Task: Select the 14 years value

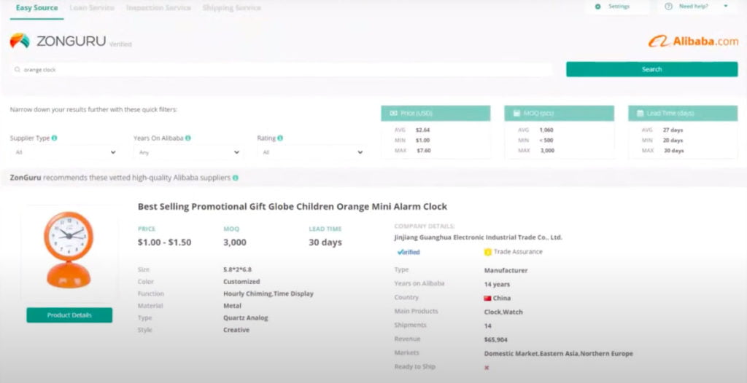Action: (x=497, y=285)
